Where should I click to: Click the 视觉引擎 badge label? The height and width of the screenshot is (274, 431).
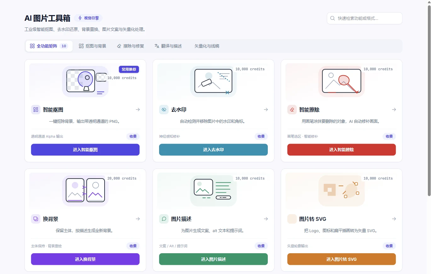(91, 18)
